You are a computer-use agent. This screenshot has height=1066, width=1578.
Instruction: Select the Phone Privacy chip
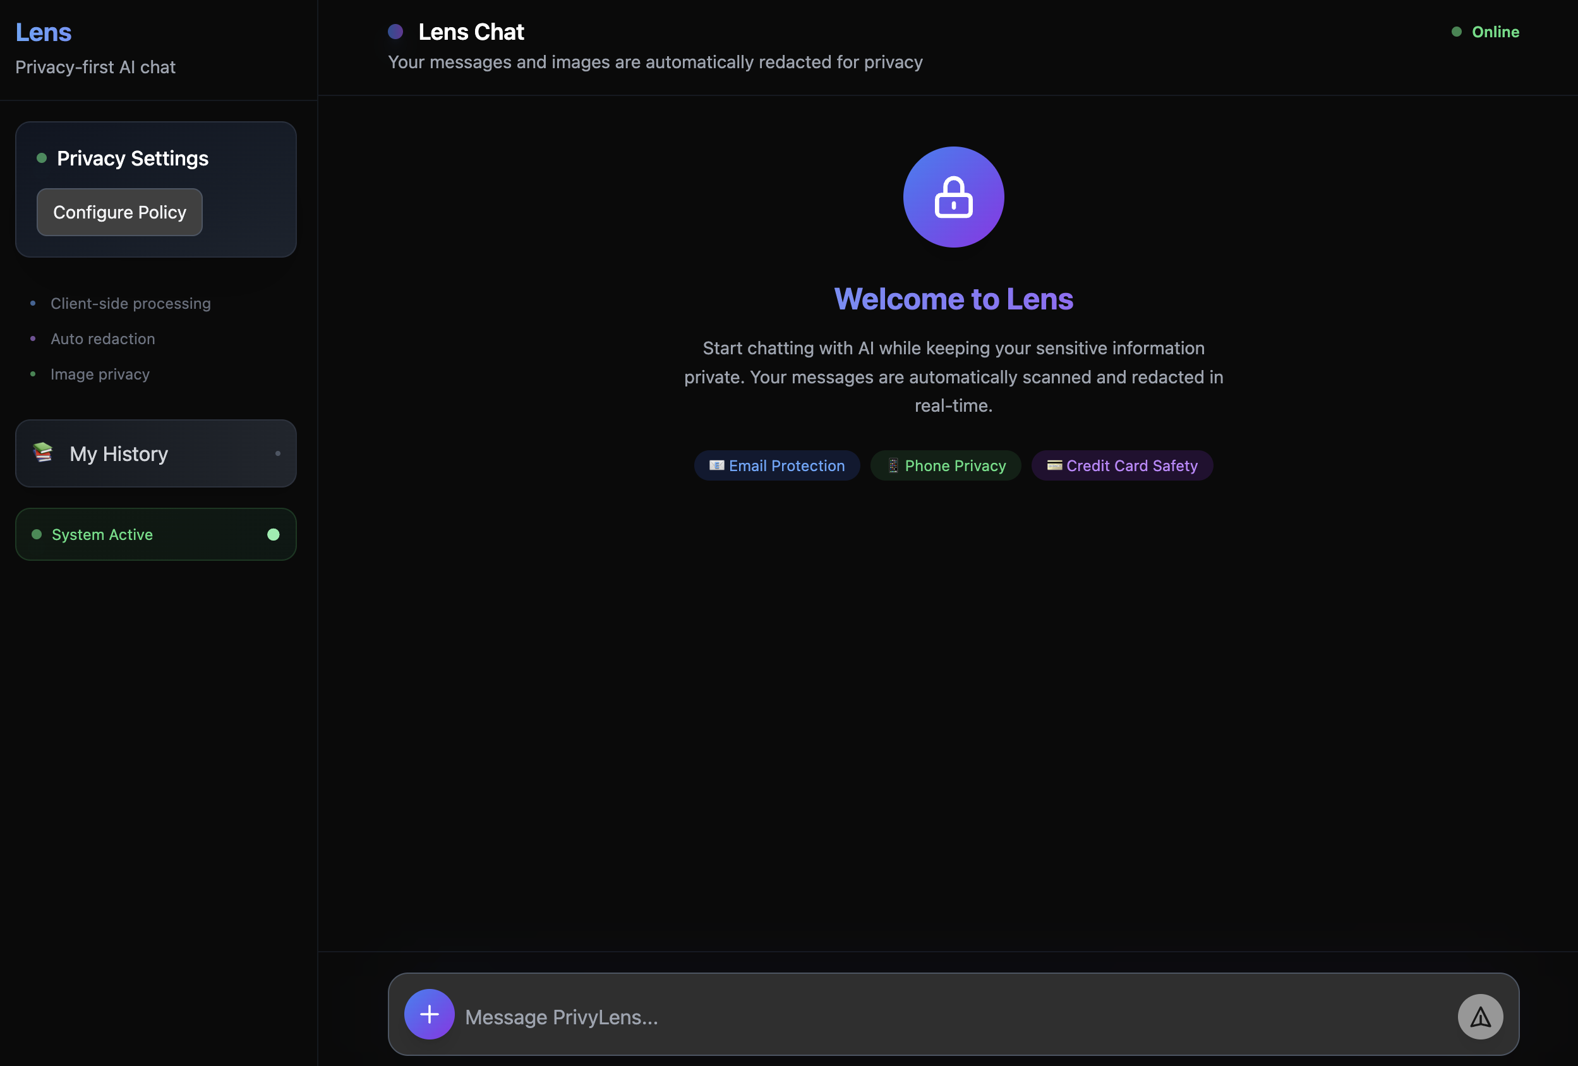click(945, 466)
